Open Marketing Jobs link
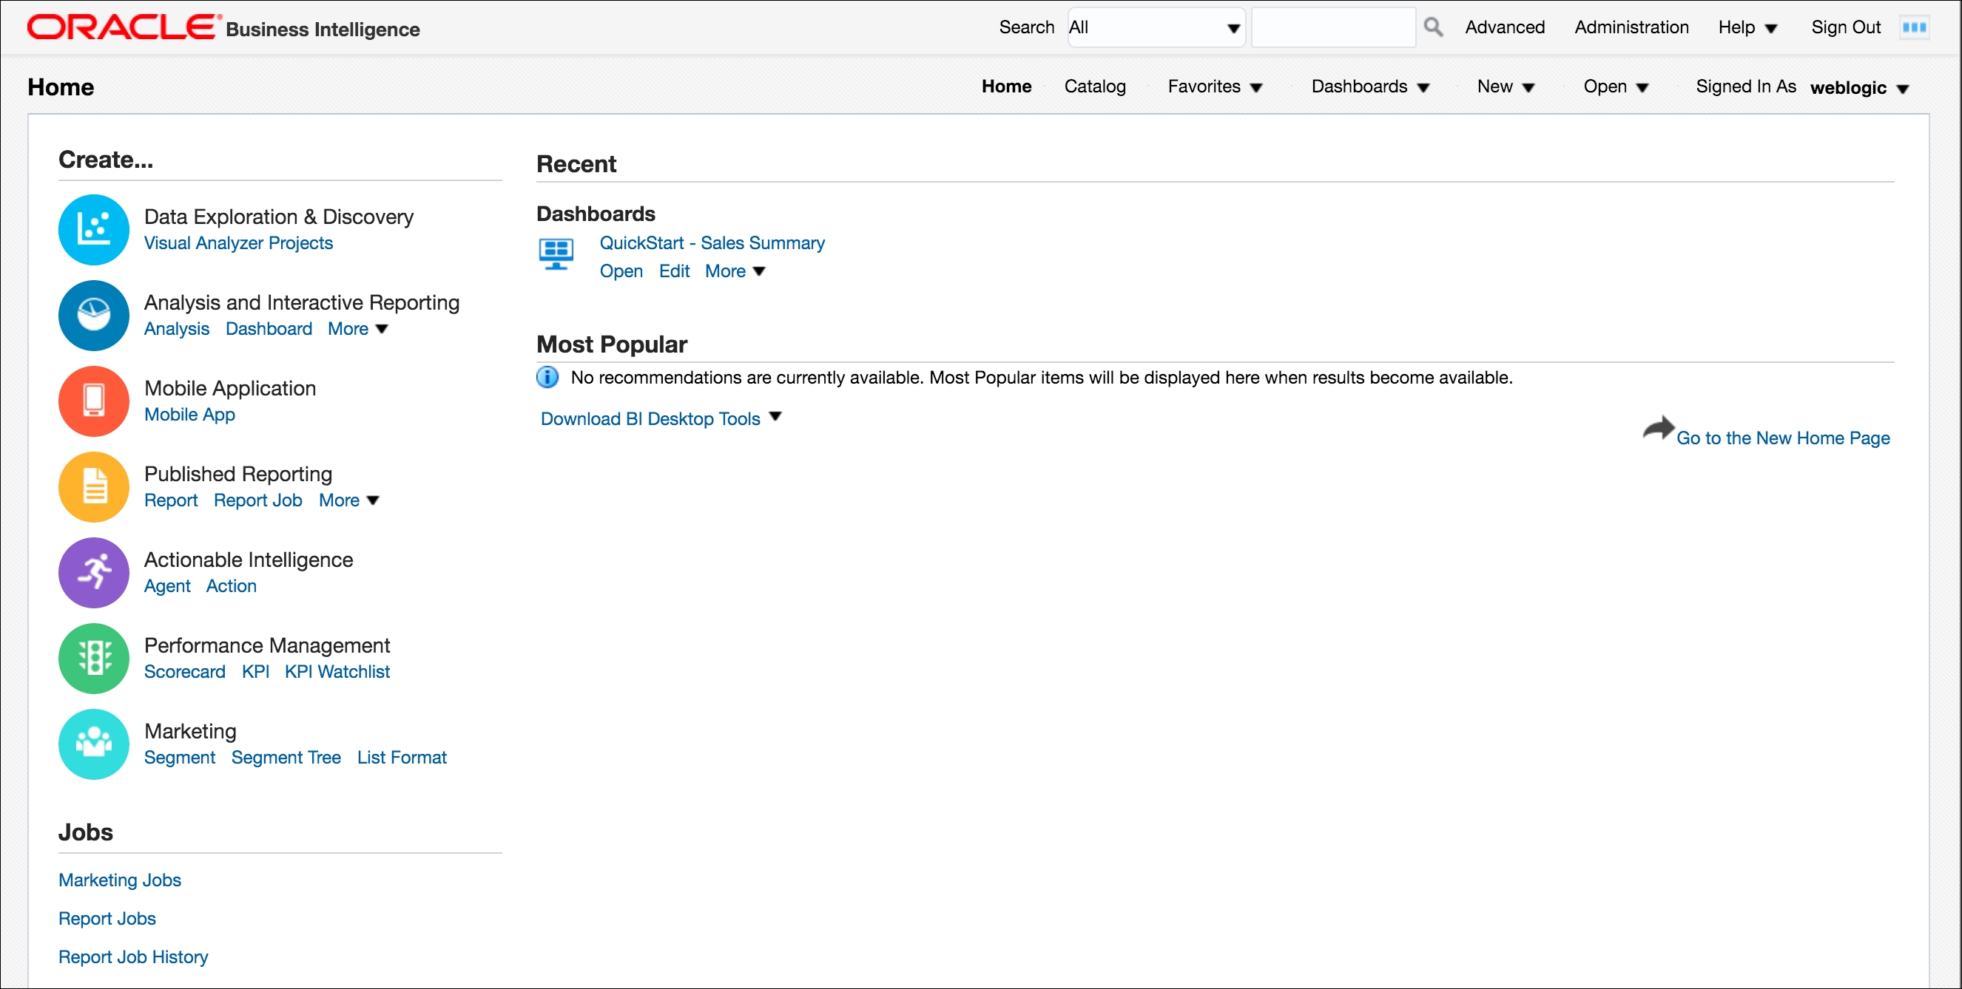Screen dimensions: 1962x989 tap(120, 880)
